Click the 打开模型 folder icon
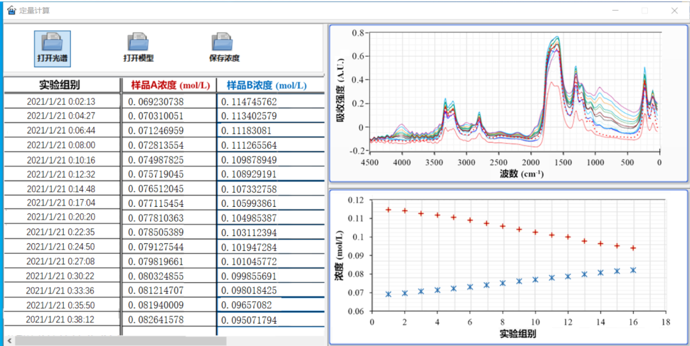The width and height of the screenshot is (690, 346). coord(138,42)
